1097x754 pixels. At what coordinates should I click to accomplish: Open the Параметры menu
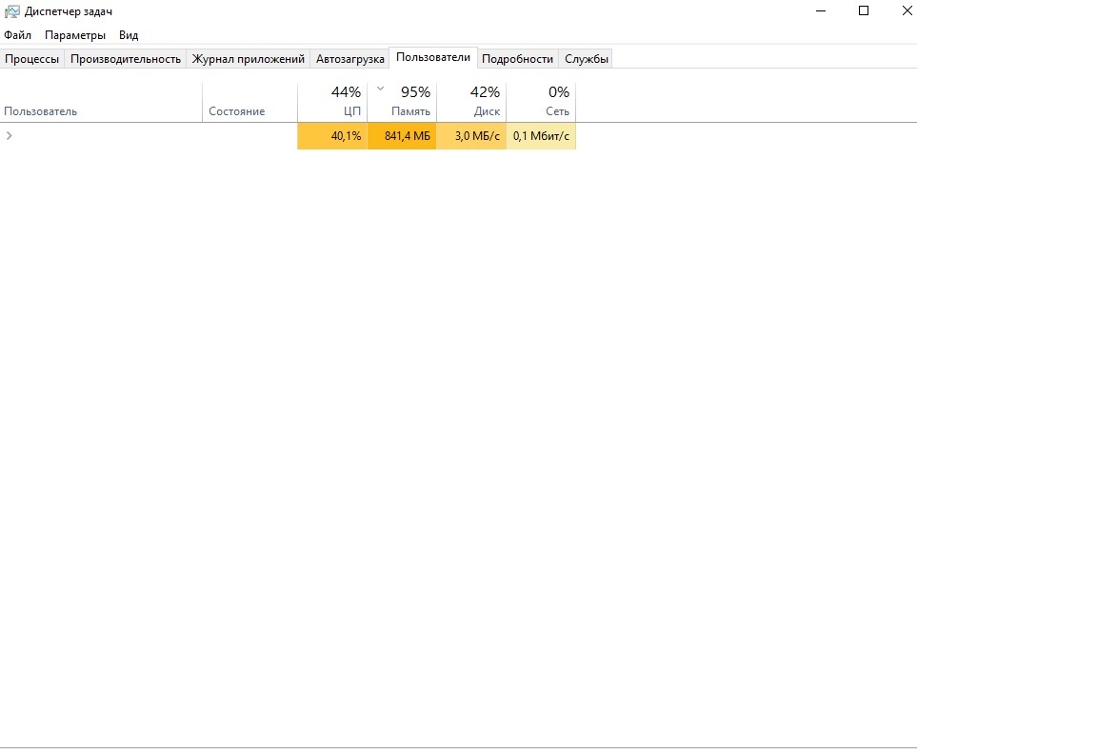coord(75,35)
